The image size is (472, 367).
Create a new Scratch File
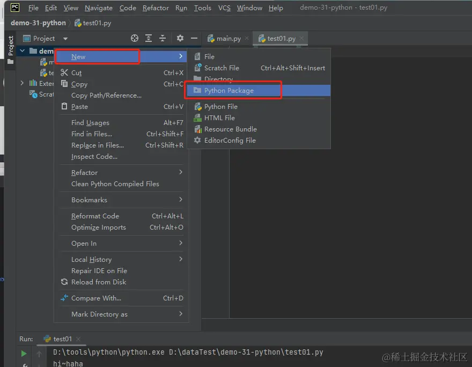coord(259,68)
